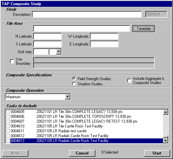Check the box for task 0004613
Viewport: 173px width, 159px height.
(x=8, y=141)
